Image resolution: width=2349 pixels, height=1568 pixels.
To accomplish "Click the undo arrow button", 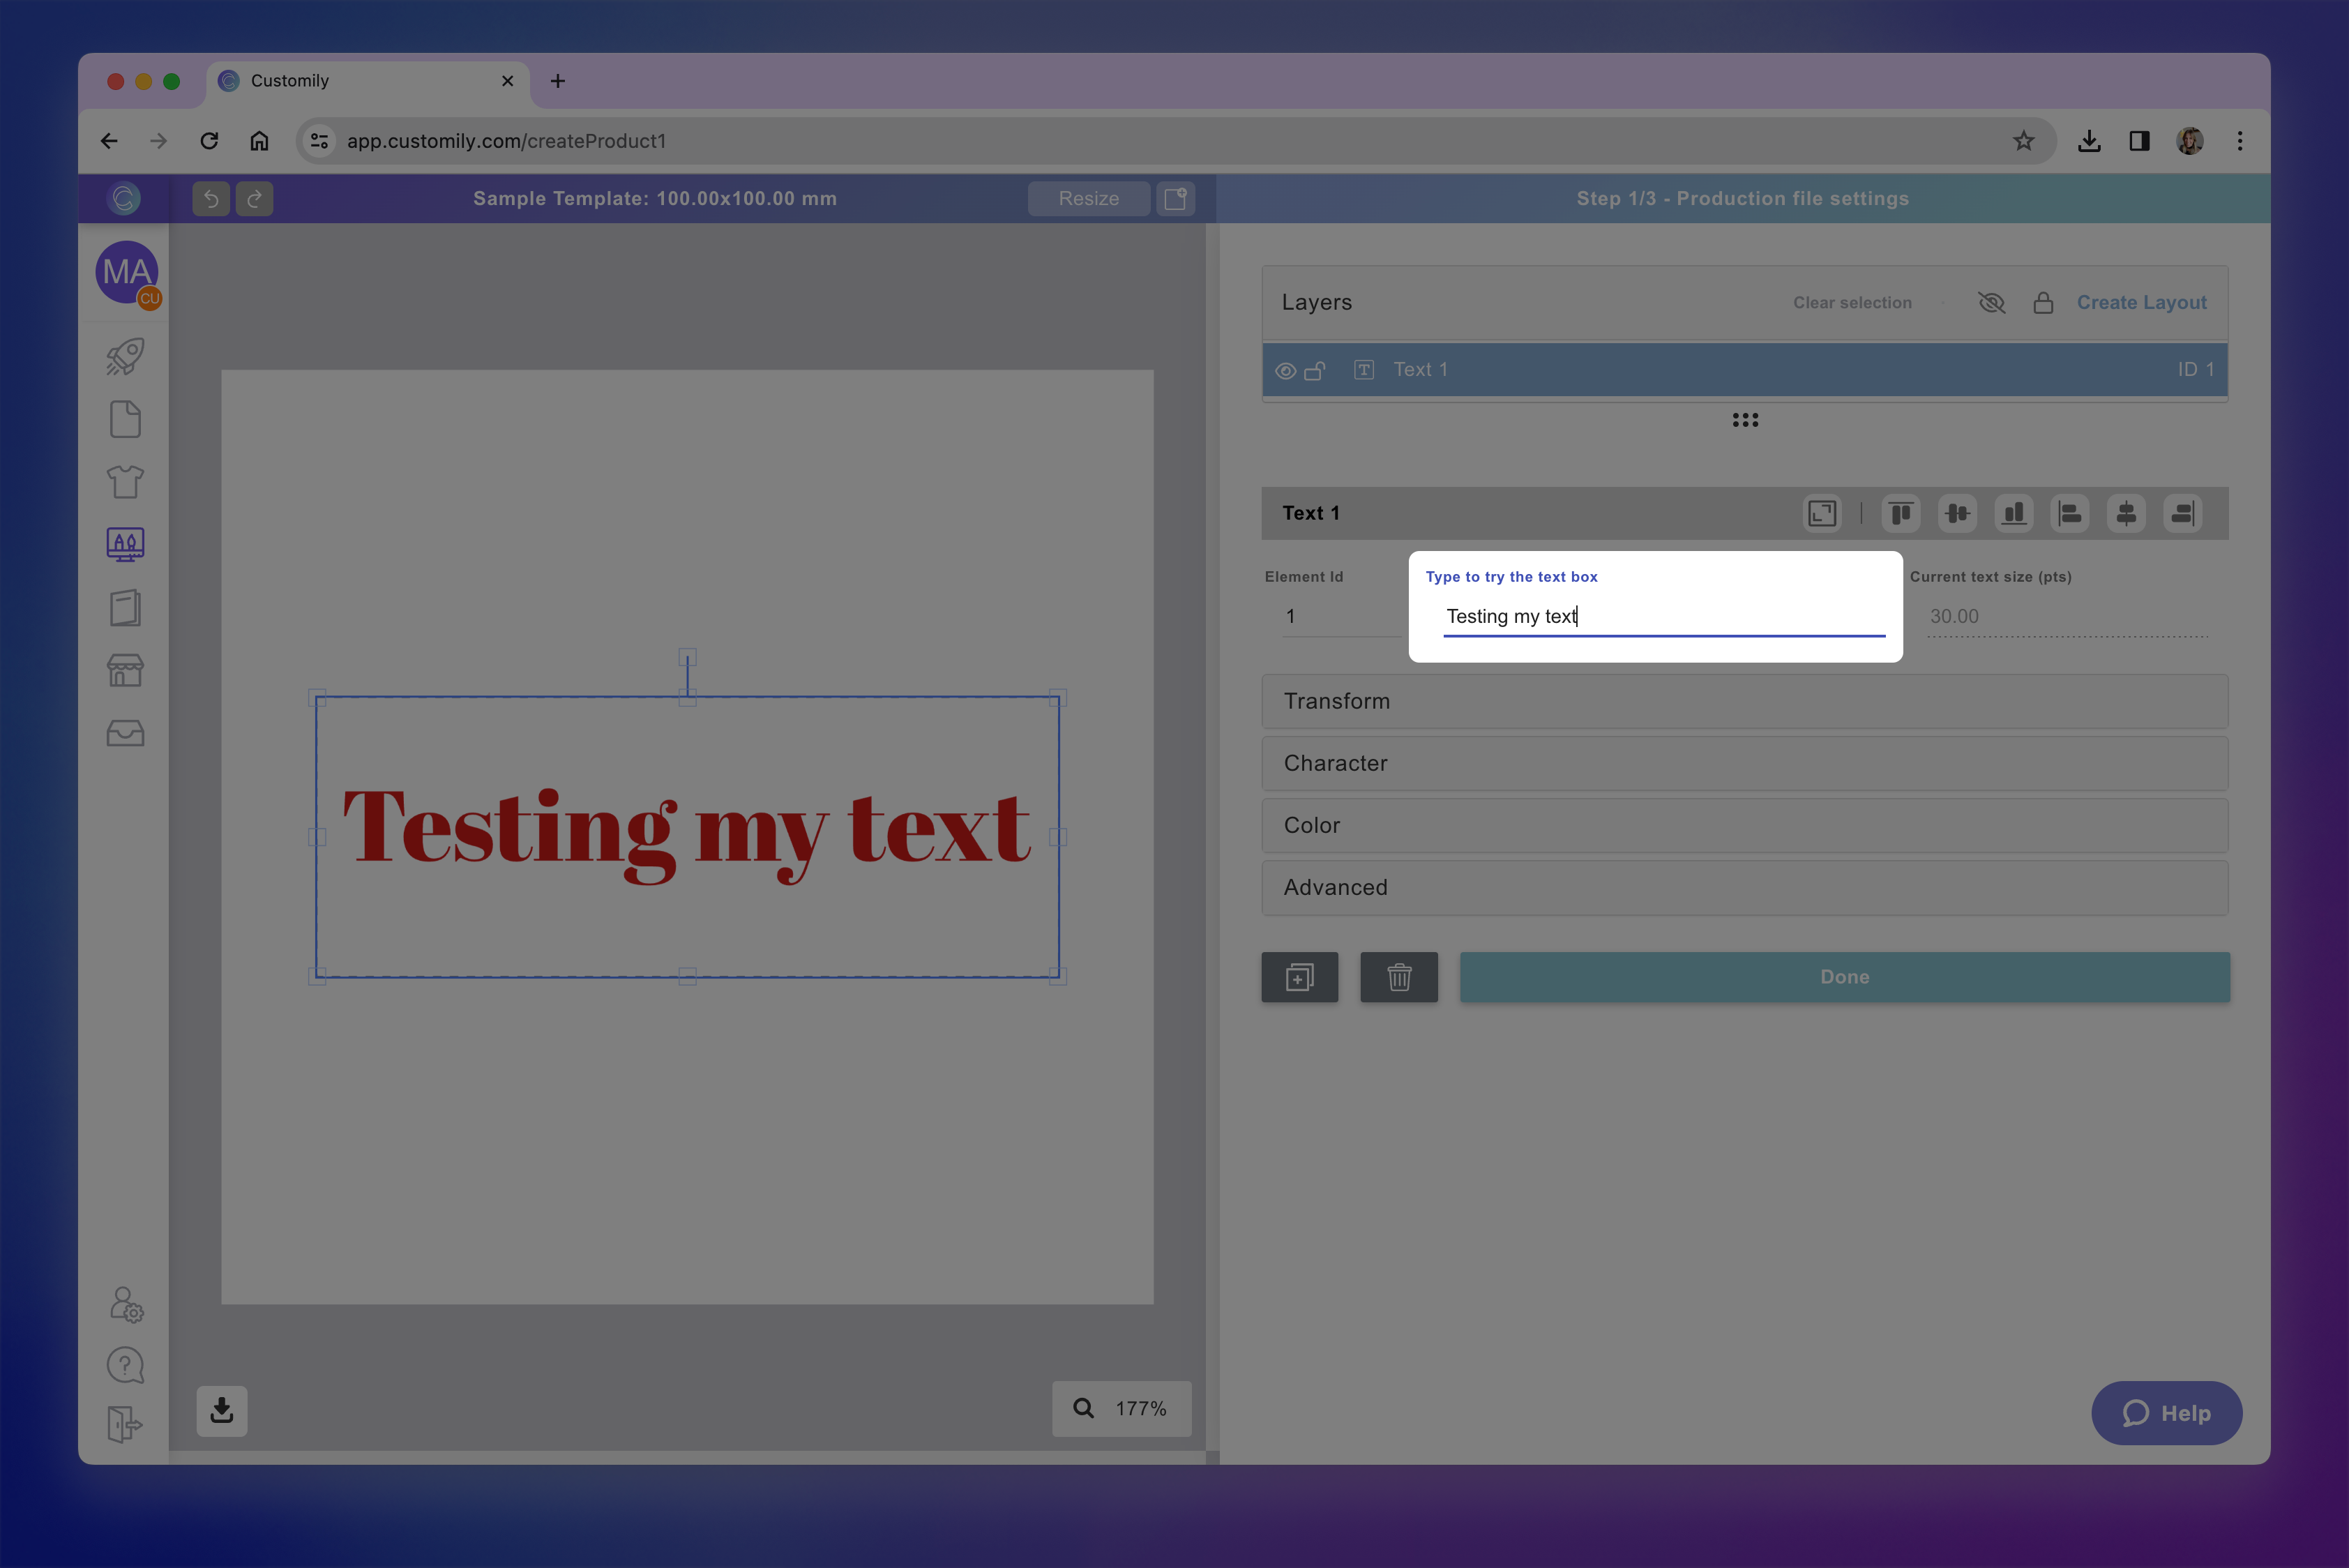I will pos(211,199).
